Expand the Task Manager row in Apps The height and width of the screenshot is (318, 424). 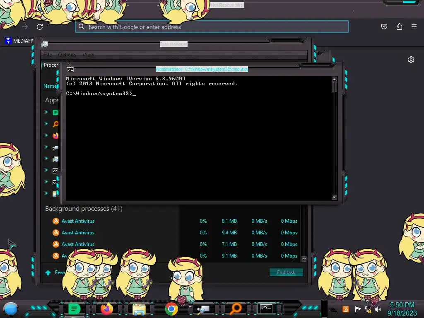pos(46,159)
